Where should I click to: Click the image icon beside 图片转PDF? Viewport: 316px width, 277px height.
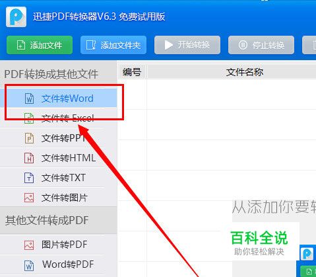click(x=29, y=245)
